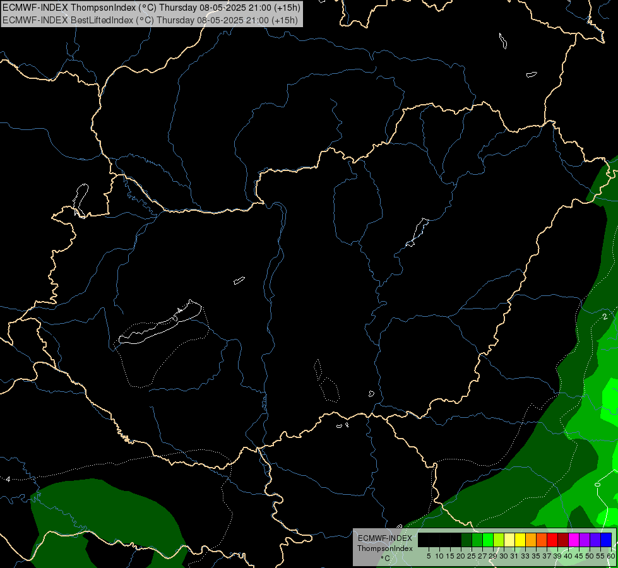618x568 pixels.
Task: Select the blue 55-60 legend swatch
Action: pyautogui.click(x=606, y=540)
